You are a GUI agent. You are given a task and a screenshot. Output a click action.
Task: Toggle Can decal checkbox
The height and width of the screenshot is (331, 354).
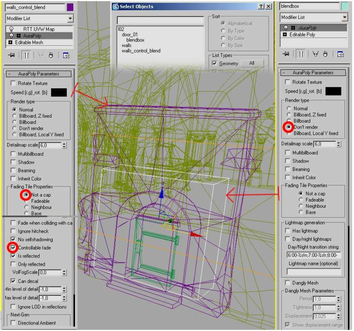(13, 281)
